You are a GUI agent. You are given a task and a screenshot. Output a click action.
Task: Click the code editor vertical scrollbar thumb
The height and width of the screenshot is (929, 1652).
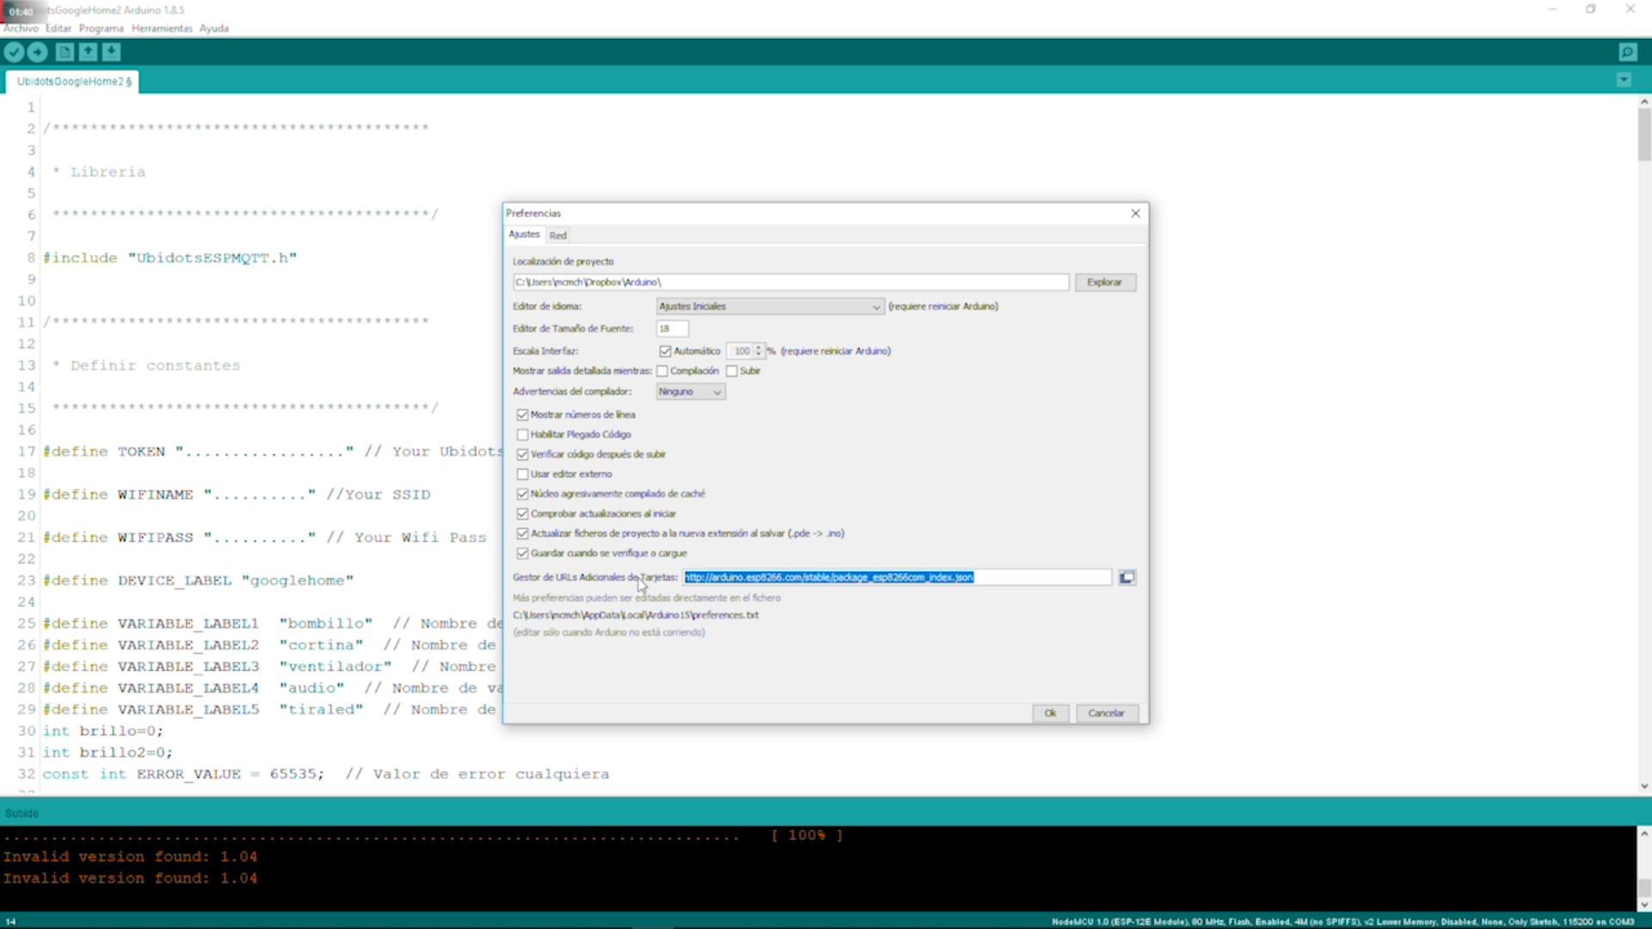tap(1644, 135)
